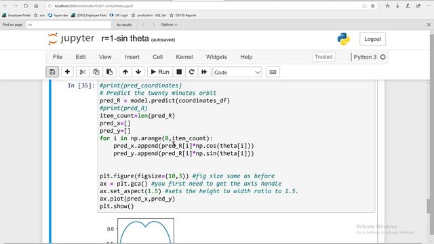Open favorites list icon in browser toolbar
Screen dimensions: 434x244
coord(387,6)
